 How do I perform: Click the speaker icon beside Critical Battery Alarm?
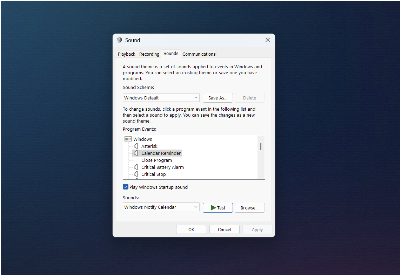click(x=136, y=167)
